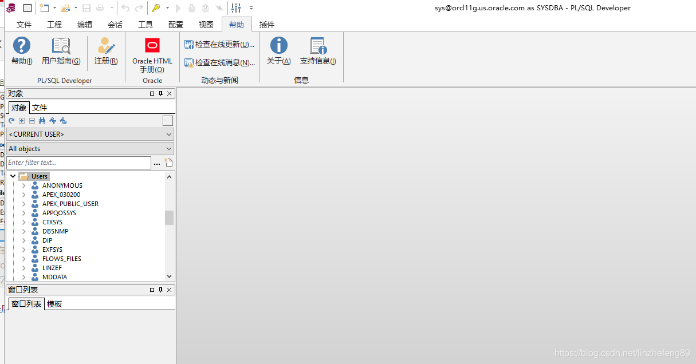Click the yellow key Log on icon
Viewport: 696px width, 364px height.
pos(156,8)
